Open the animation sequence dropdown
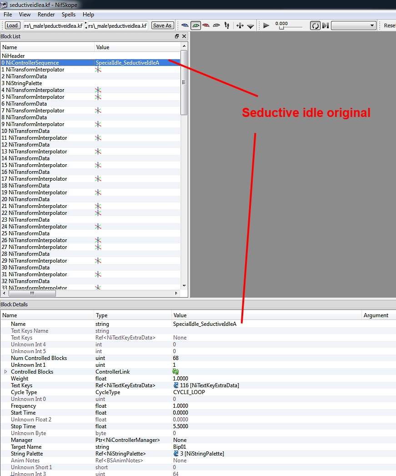The height and width of the screenshot is (476, 396). 353,25
